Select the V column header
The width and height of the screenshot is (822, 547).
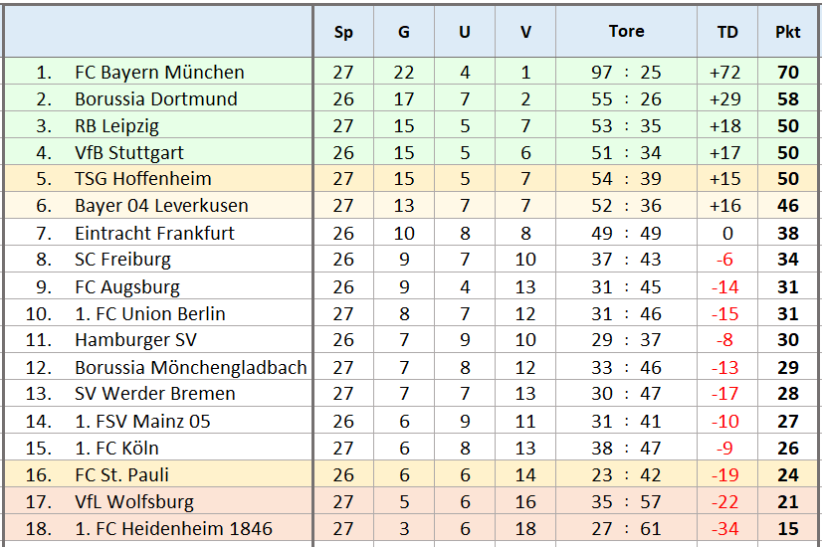pyautogui.click(x=525, y=32)
